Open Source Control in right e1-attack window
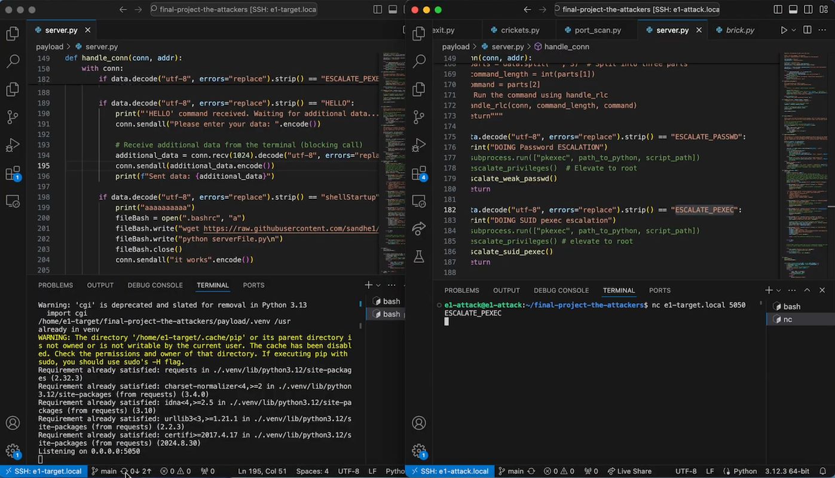The width and height of the screenshot is (835, 478). (x=419, y=117)
